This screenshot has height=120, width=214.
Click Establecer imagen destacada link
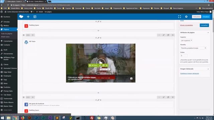click(190, 73)
